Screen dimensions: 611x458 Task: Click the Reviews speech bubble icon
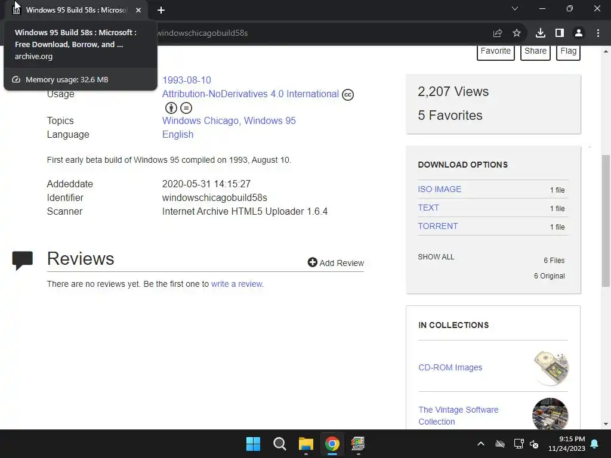[23, 261]
